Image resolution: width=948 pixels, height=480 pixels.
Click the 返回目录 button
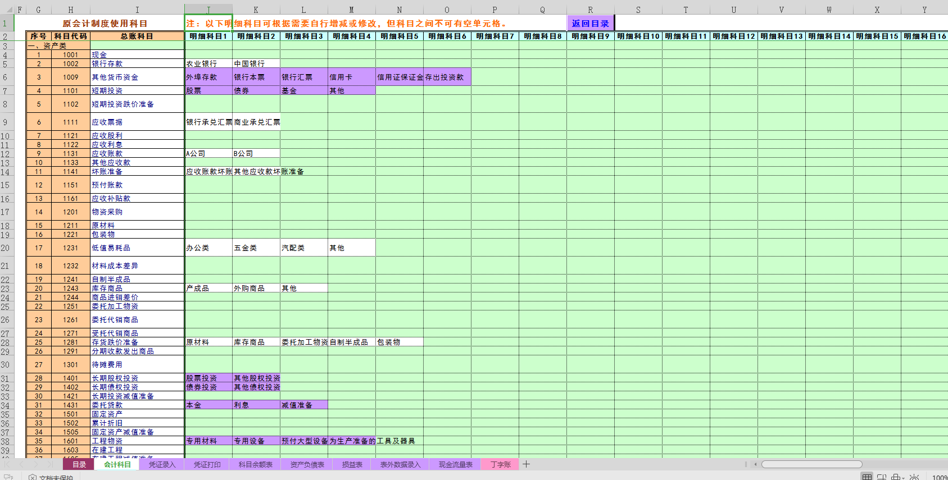coord(590,24)
